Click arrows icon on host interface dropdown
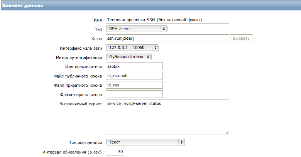The width and height of the screenshot is (301, 157). coord(156,47)
